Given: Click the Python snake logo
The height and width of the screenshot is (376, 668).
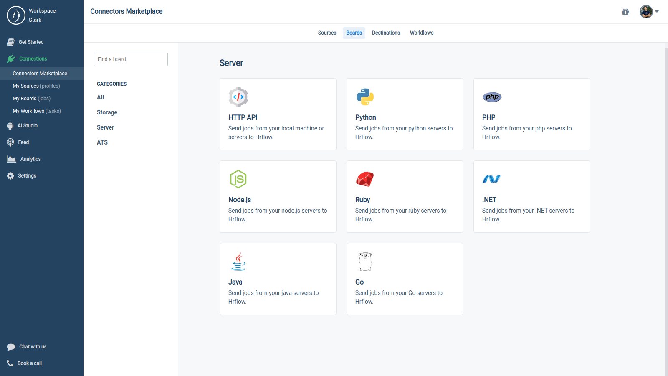Looking at the screenshot, I should pyautogui.click(x=365, y=97).
